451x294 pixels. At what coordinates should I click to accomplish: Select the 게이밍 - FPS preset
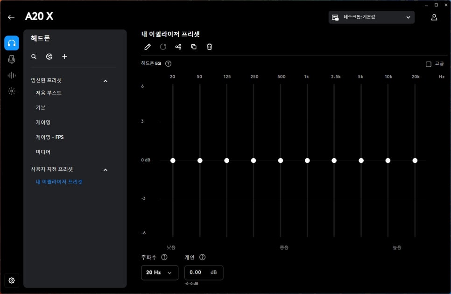coord(49,137)
